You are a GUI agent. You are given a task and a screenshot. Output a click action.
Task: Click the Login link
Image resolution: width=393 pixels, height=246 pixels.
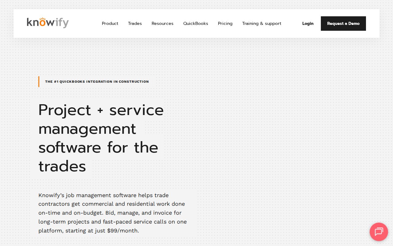click(308, 23)
